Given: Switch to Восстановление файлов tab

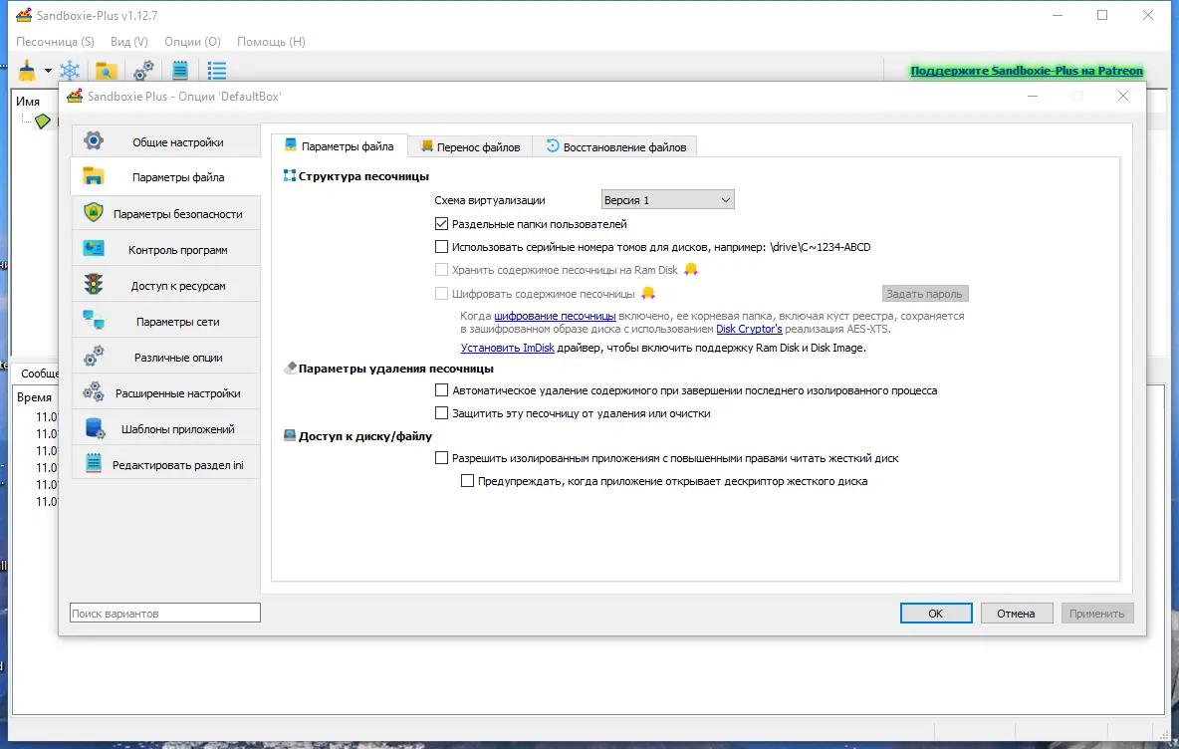Looking at the screenshot, I should tap(615, 146).
